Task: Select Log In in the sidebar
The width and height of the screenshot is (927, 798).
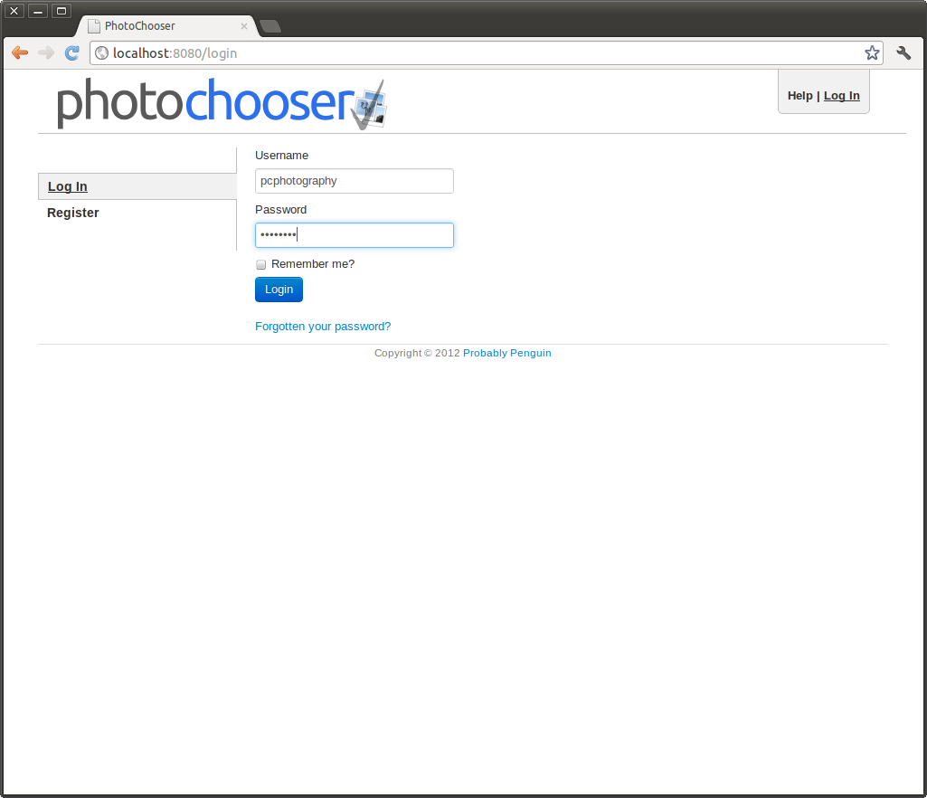Action: tap(68, 186)
